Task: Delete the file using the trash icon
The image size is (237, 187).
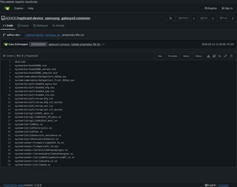Action: pyautogui.click(x=231, y=56)
